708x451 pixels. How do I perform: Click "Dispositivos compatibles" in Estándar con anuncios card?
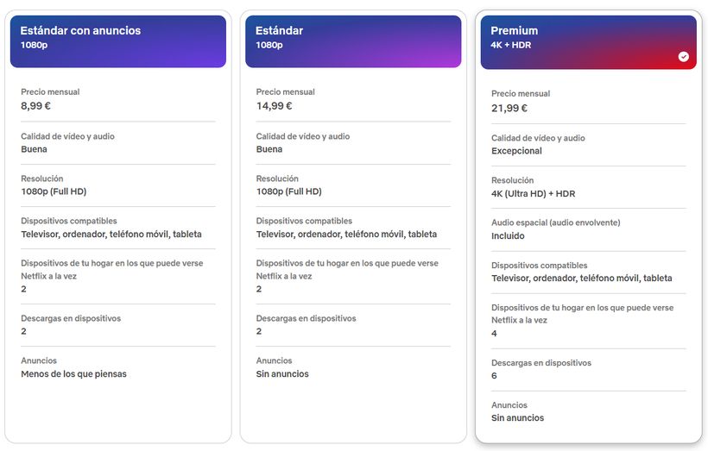coord(69,221)
